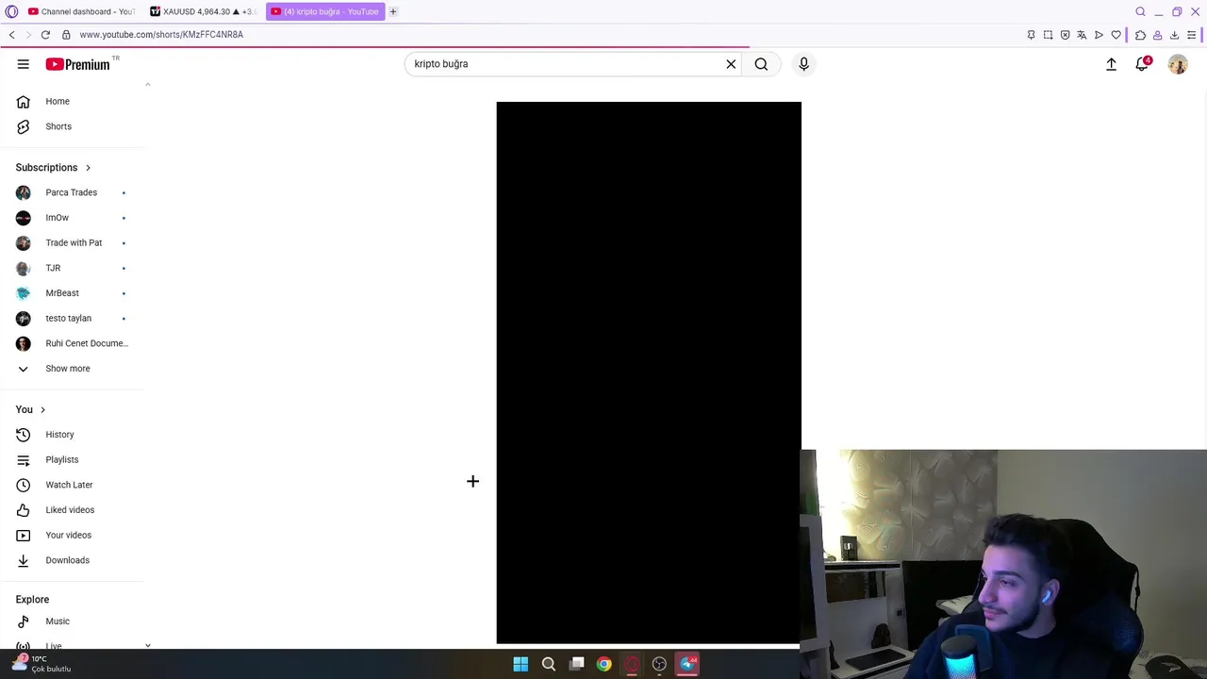
Task: Add the page to bookmarks with heart
Action: pyautogui.click(x=1116, y=35)
